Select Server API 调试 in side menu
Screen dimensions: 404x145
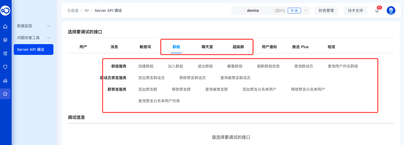pos(33,49)
